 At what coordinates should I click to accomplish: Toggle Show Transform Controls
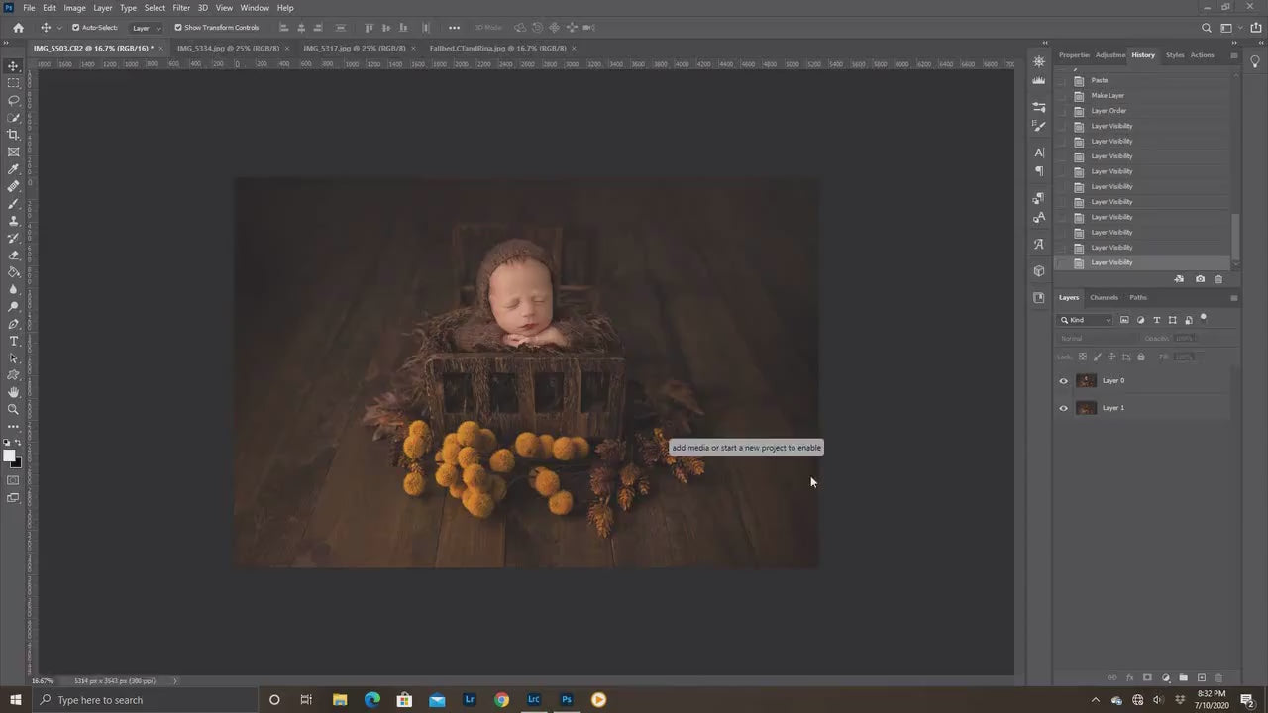click(179, 27)
